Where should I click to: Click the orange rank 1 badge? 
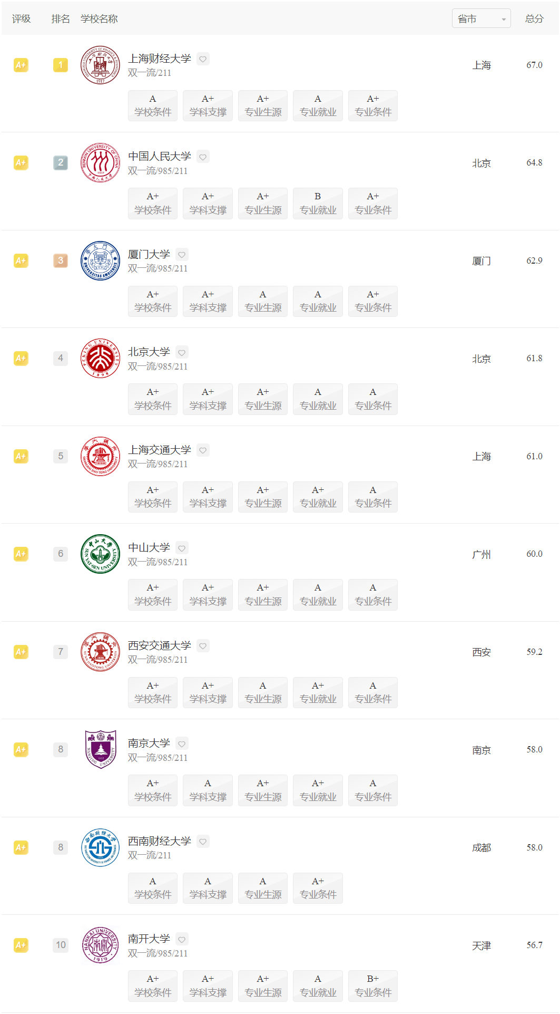click(x=61, y=65)
